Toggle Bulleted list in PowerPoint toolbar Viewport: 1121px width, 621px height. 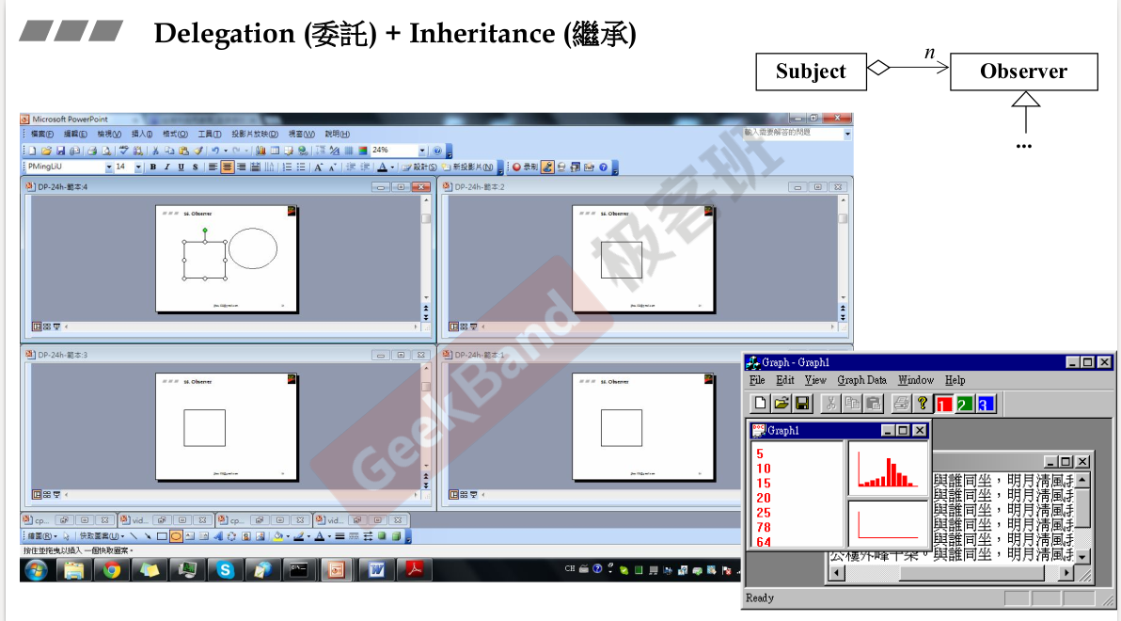tap(301, 167)
